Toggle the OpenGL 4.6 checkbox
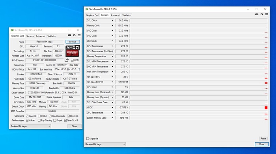 [x=65, y=120]
